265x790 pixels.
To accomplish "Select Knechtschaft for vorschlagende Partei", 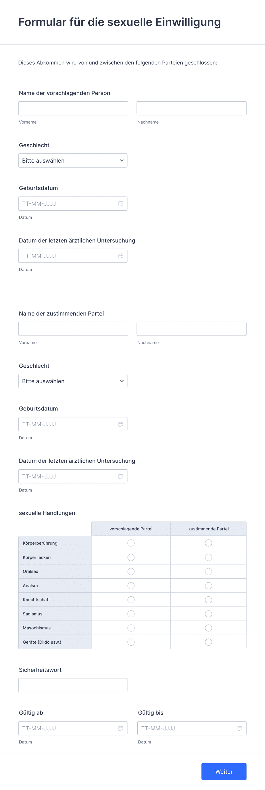I will 131,599.
